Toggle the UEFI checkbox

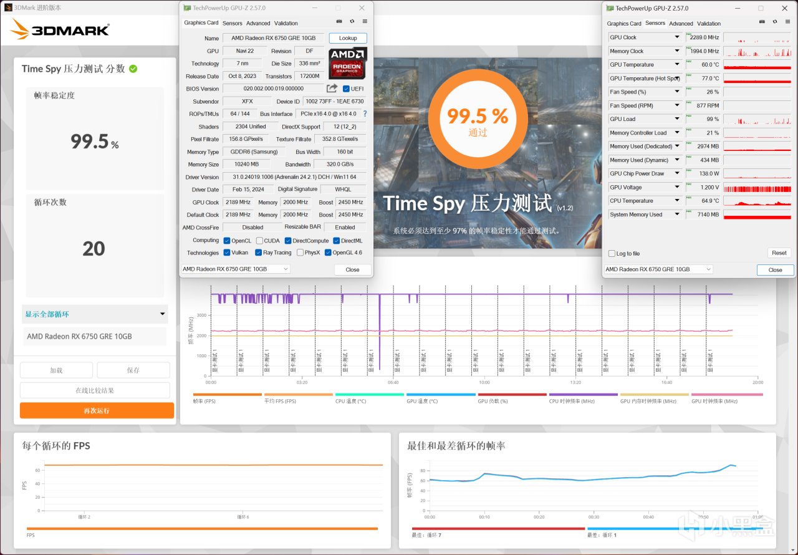coord(347,89)
